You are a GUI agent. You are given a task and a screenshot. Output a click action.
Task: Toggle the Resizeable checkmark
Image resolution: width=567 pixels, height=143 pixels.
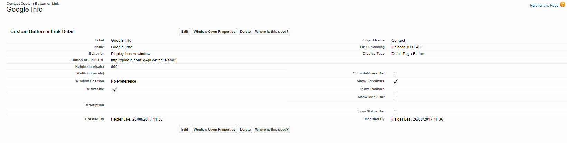pos(115,90)
